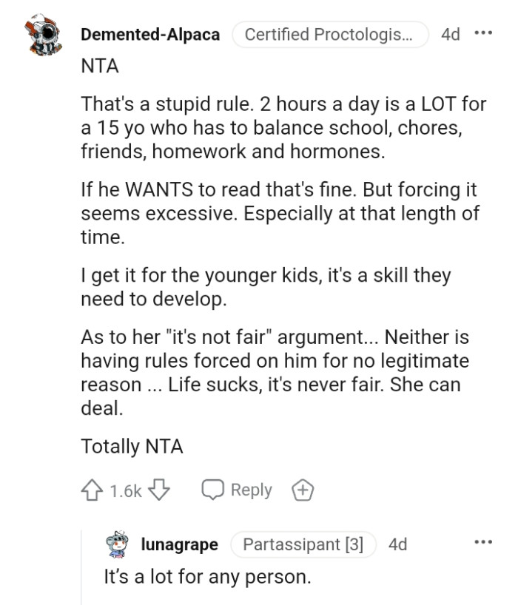
Task: Upvote Demented-Alpaca's comment
Action: point(92,490)
